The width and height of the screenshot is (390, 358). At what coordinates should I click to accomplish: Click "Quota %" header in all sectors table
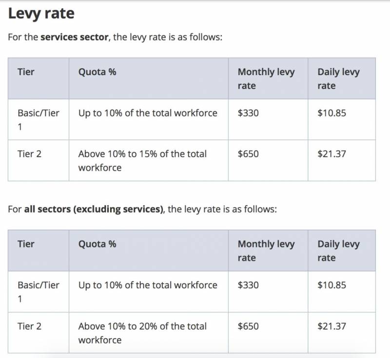(x=97, y=244)
